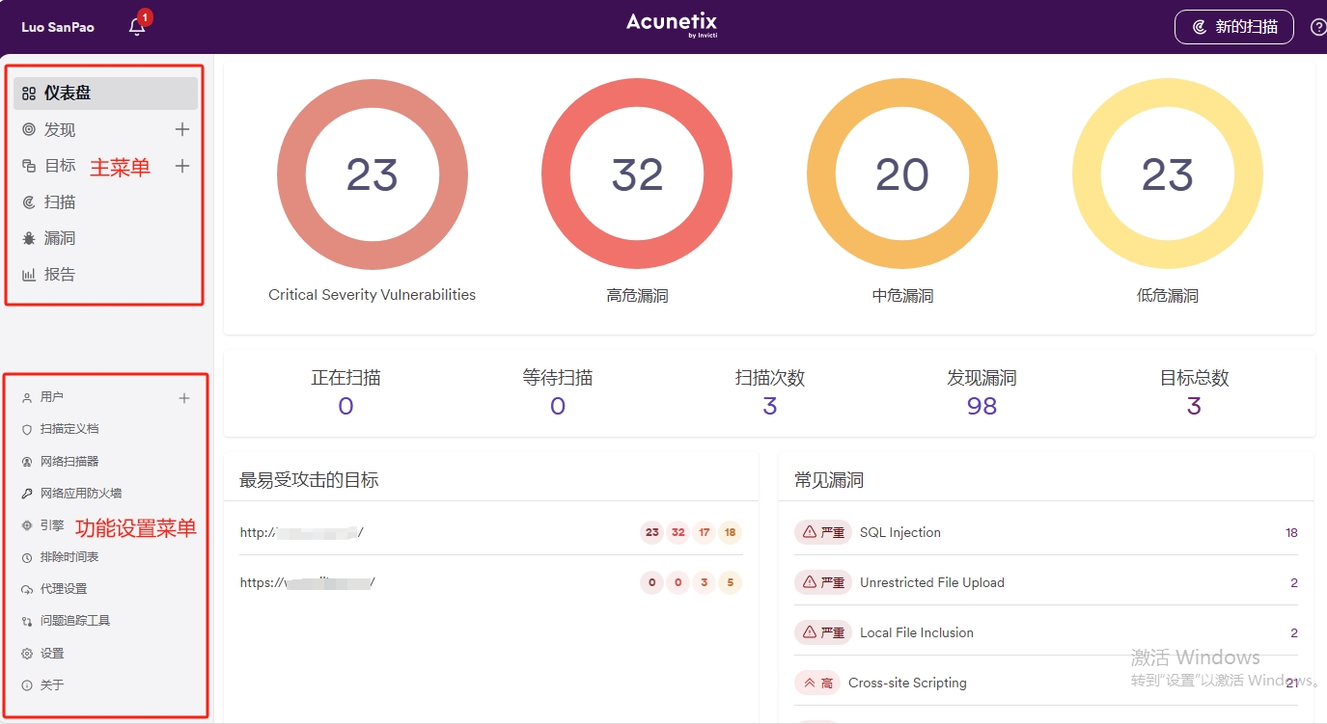The height and width of the screenshot is (724, 1327).
Task: Click the plus icon next to 发现
Action: click(182, 129)
